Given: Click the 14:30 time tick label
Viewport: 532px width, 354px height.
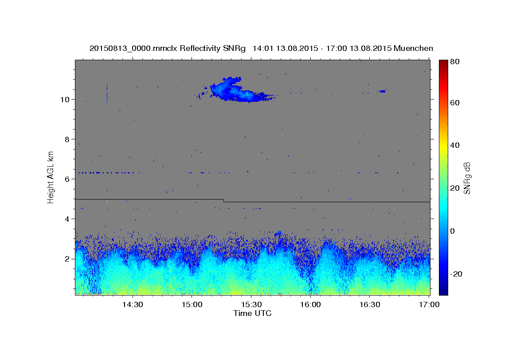Looking at the screenshot, I should (132, 304).
